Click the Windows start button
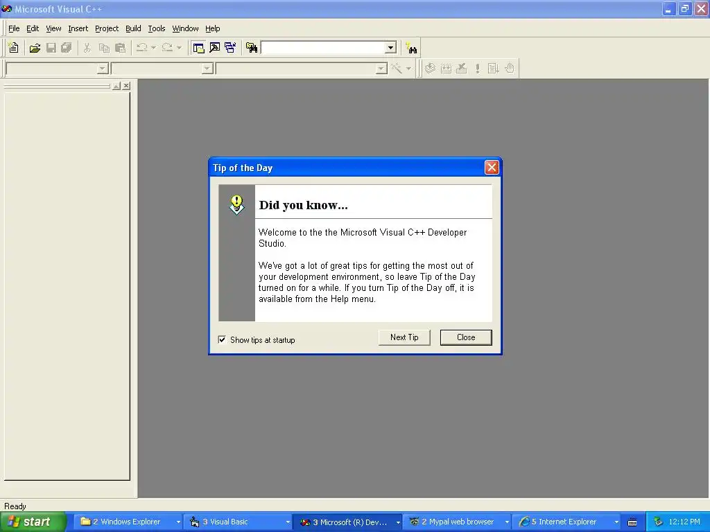This screenshot has width=710, height=532. 33,522
